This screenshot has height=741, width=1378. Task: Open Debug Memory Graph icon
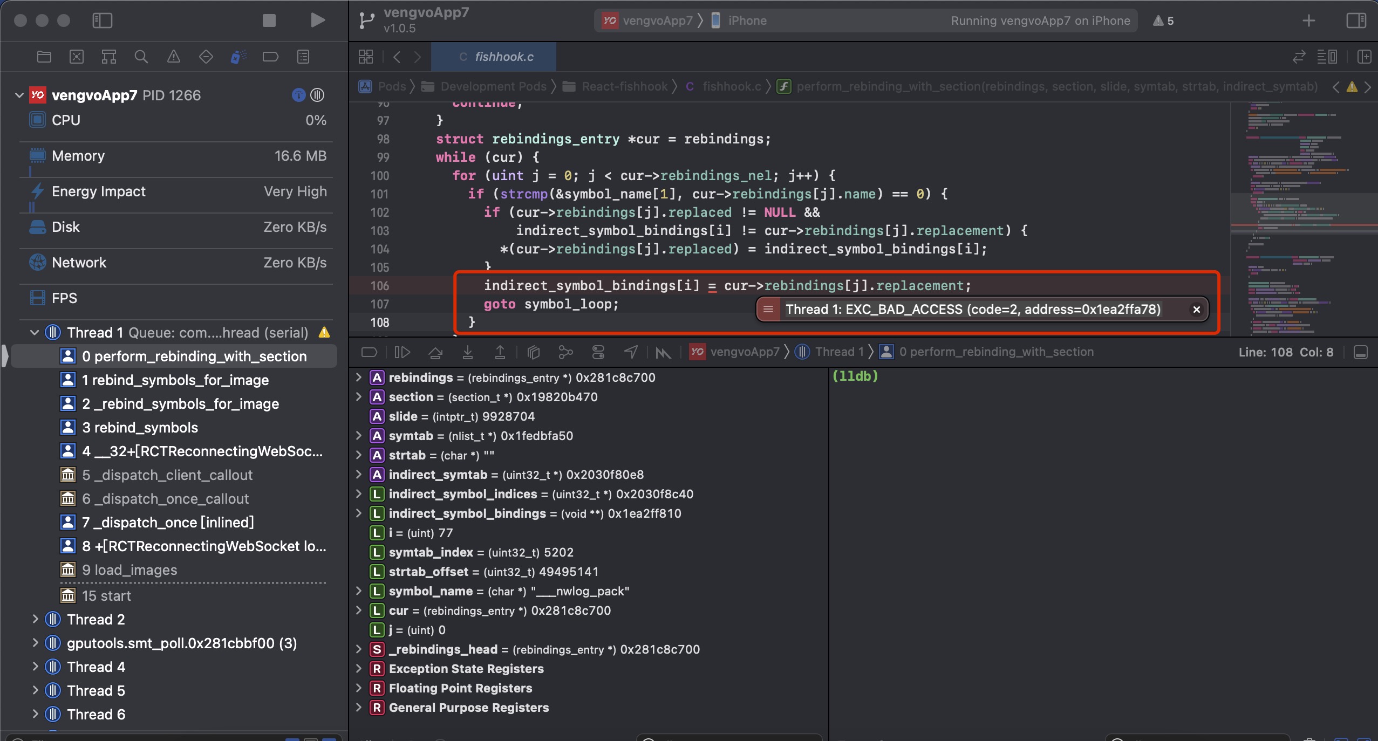tap(565, 352)
